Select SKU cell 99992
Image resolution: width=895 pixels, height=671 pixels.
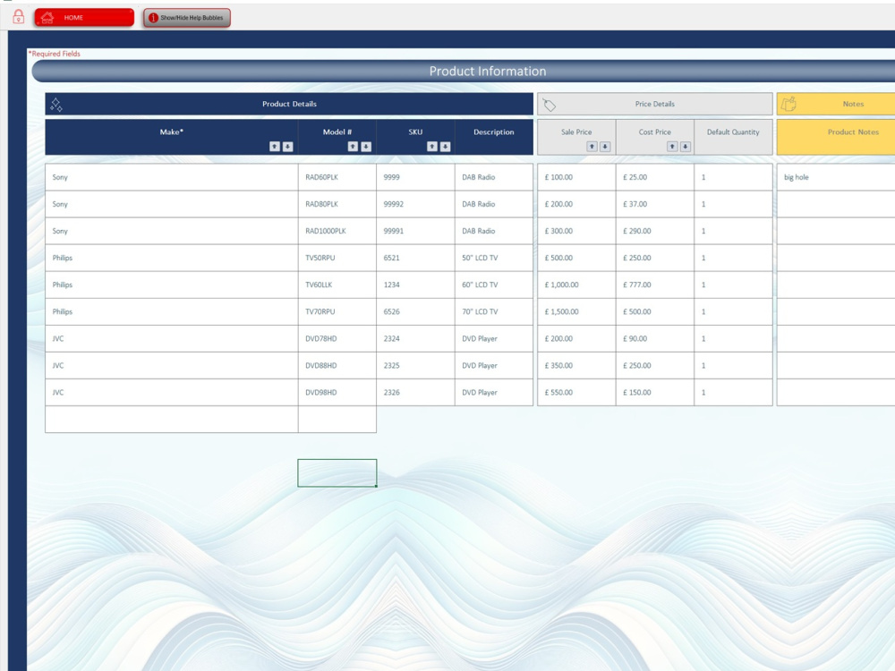pyautogui.click(x=415, y=204)
